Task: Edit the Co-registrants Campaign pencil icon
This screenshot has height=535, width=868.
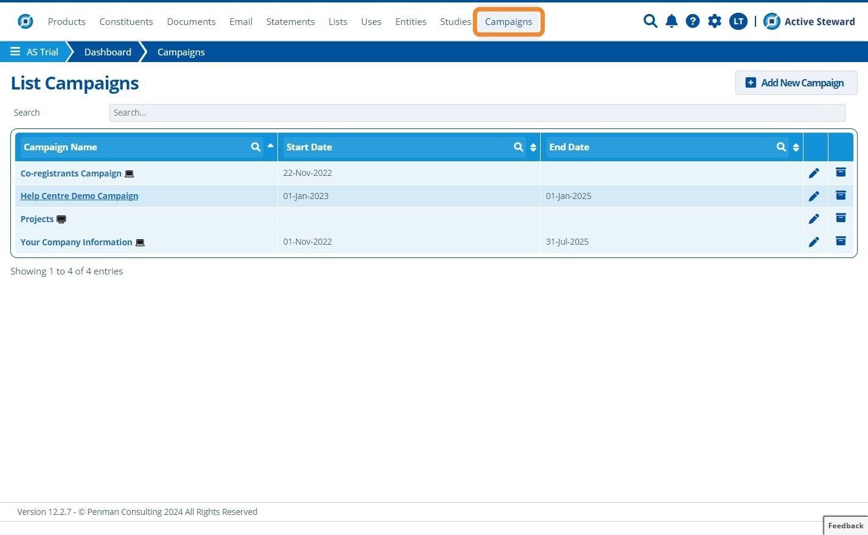Action: [814, 173]
